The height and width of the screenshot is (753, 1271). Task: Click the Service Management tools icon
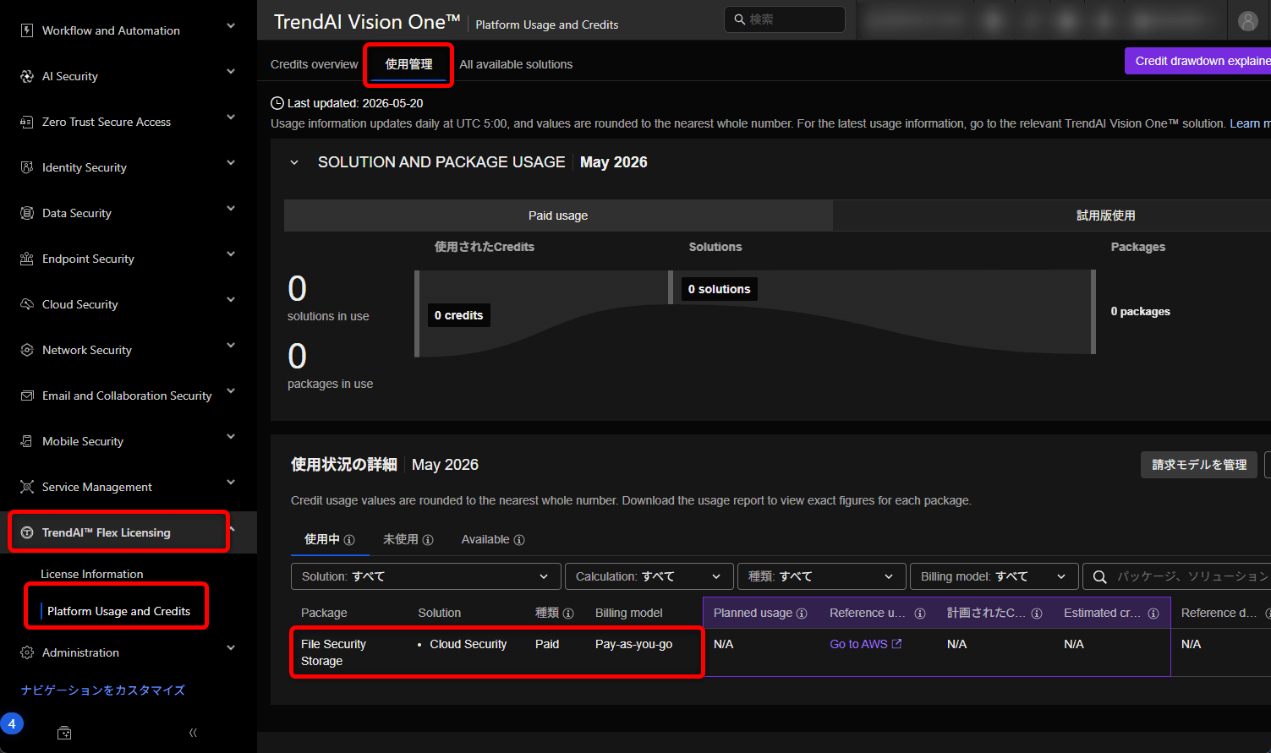(27, 487)
